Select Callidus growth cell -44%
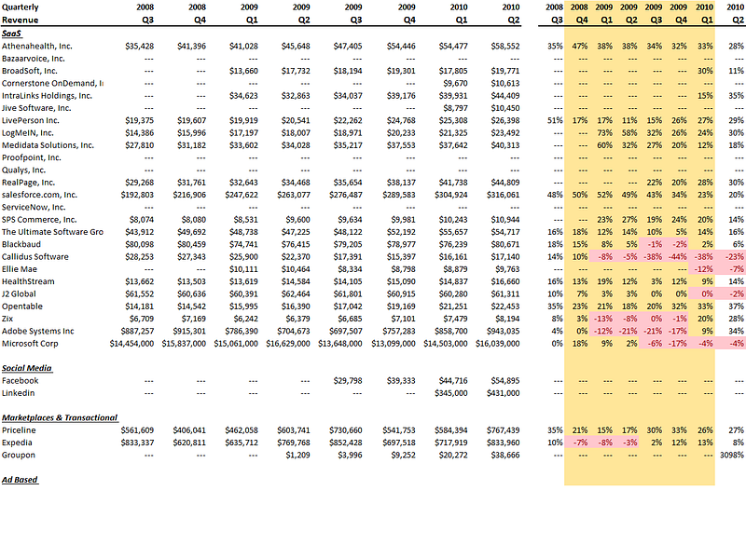The image size is (746, 545). click(678, 256)
